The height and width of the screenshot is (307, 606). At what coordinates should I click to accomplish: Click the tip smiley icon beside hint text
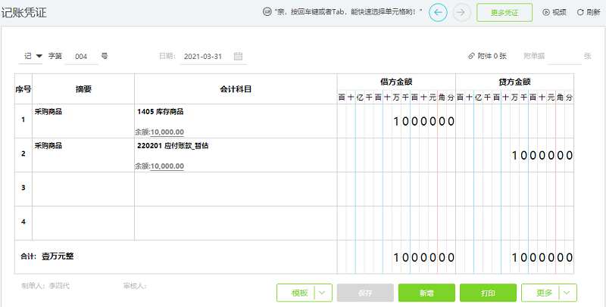(x=267, y=12)
